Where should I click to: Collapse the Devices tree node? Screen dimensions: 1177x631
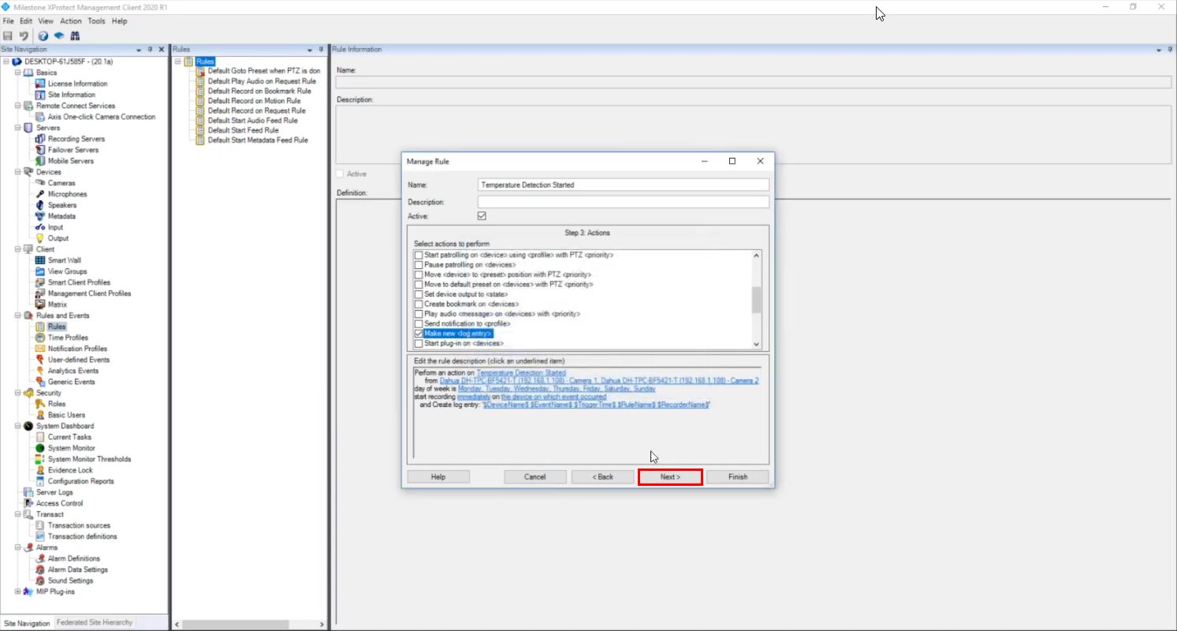tap(17, 171)
